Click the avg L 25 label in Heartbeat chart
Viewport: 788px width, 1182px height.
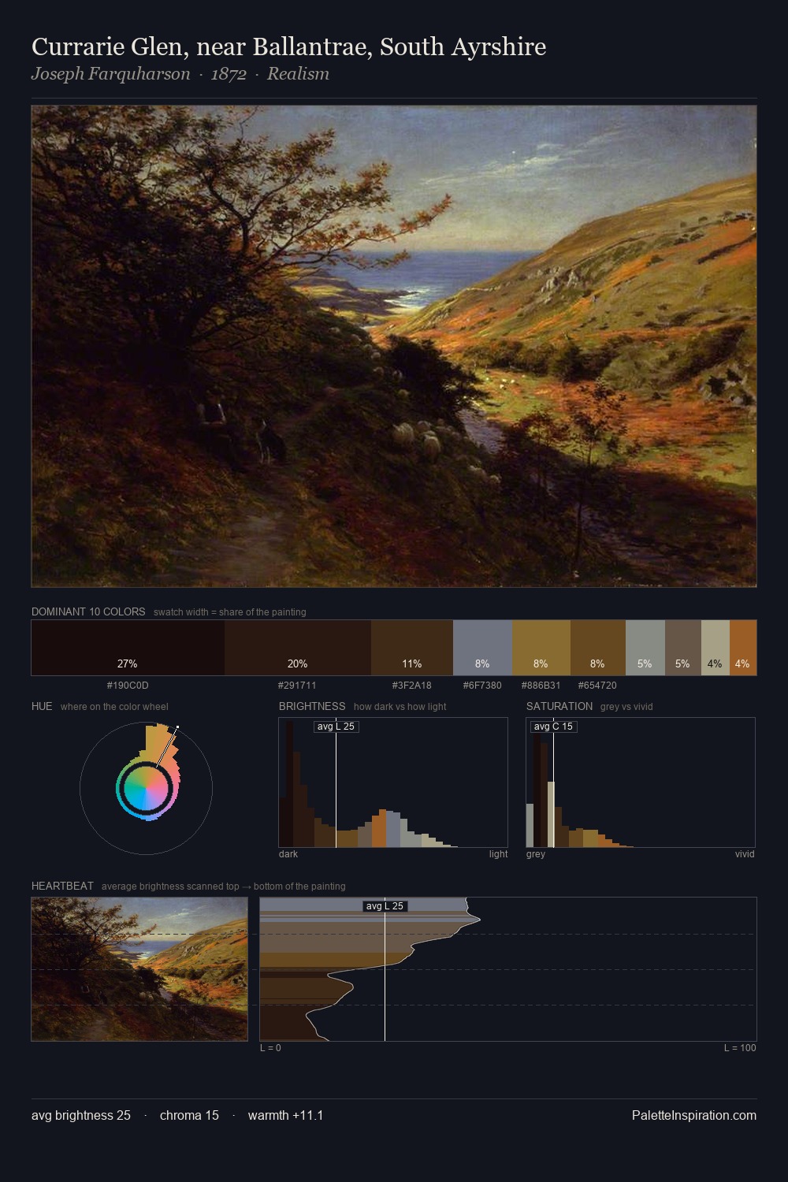tap(385, 906)
